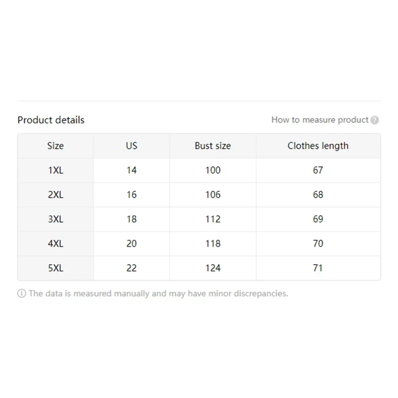
Task: Select the 5XL size row label
Action: (56, 268)
